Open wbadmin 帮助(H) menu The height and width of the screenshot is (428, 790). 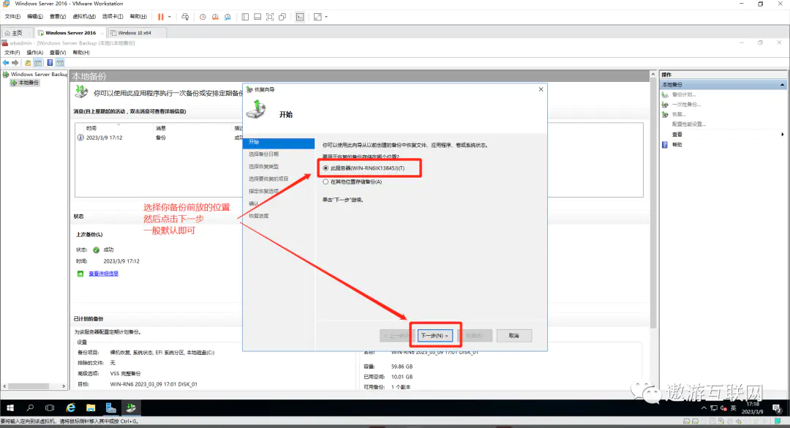(x=81, y=53)
